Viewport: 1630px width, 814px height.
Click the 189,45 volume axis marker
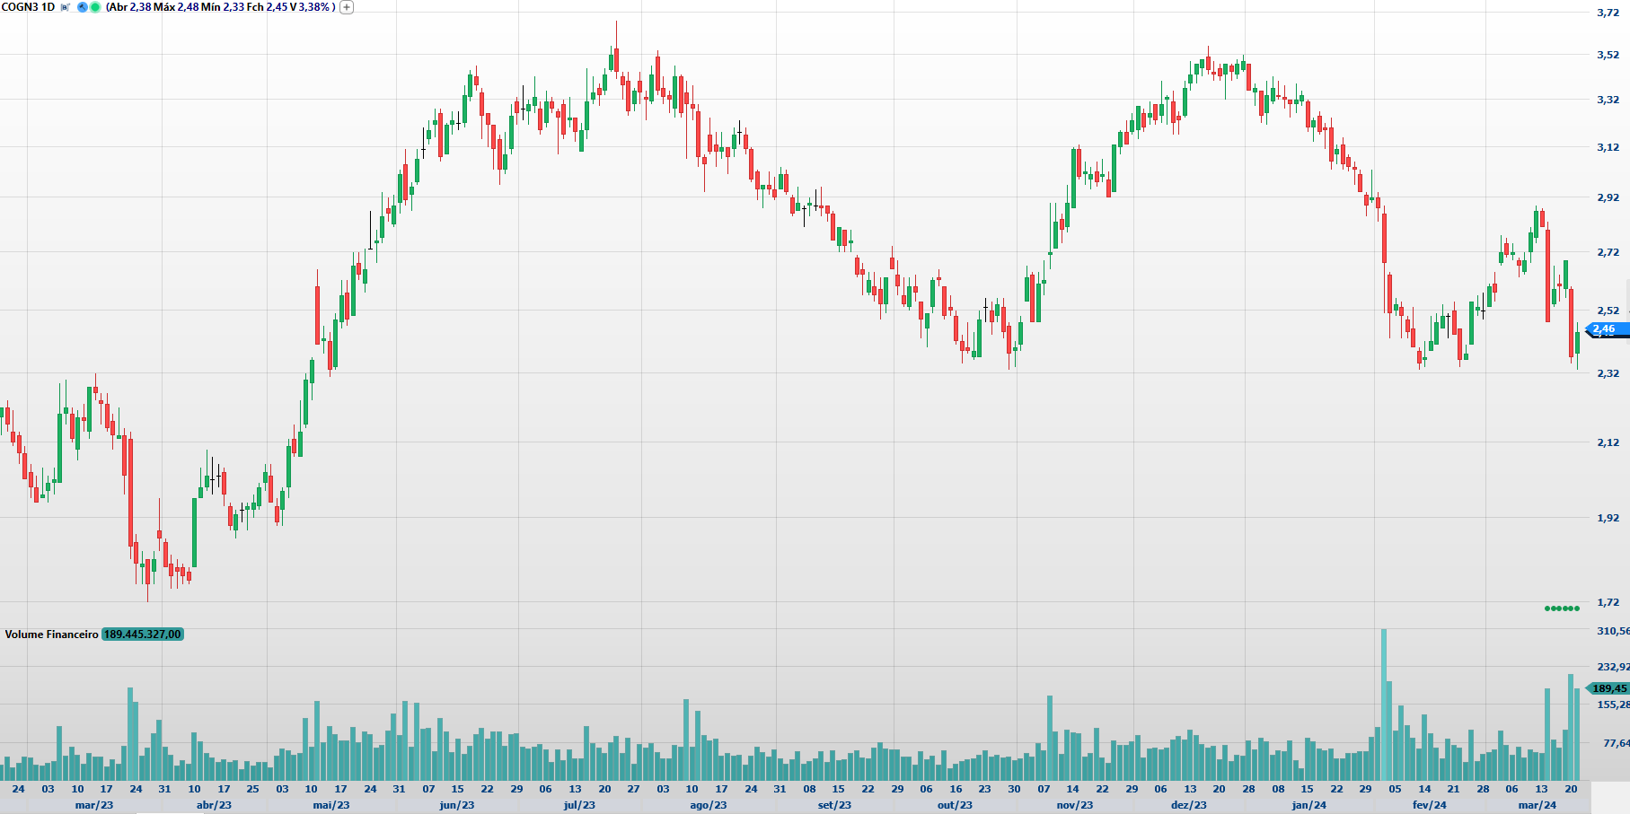[1608, 688]
